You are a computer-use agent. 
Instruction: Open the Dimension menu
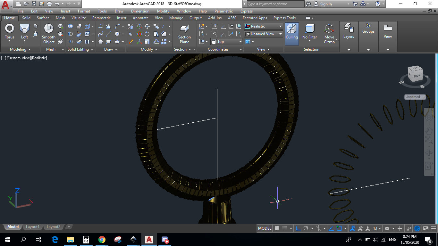(140, 11)
